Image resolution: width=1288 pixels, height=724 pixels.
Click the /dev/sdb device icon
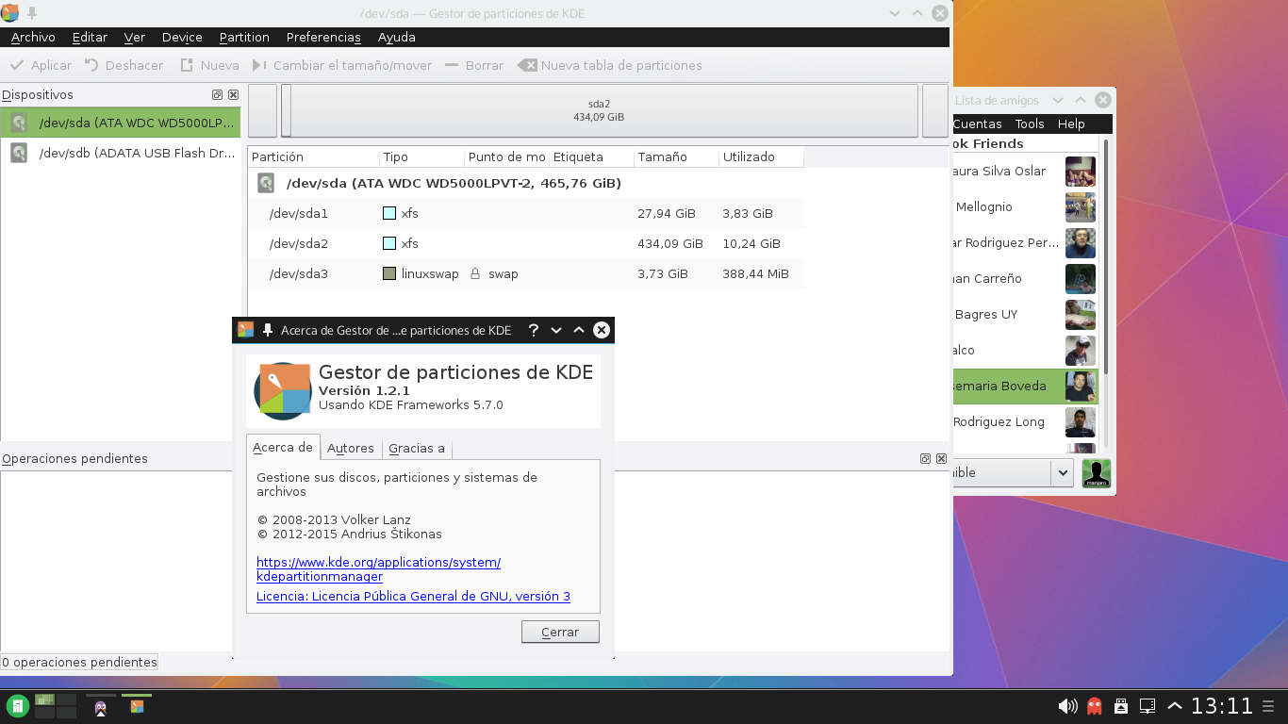tap(19, 153)
